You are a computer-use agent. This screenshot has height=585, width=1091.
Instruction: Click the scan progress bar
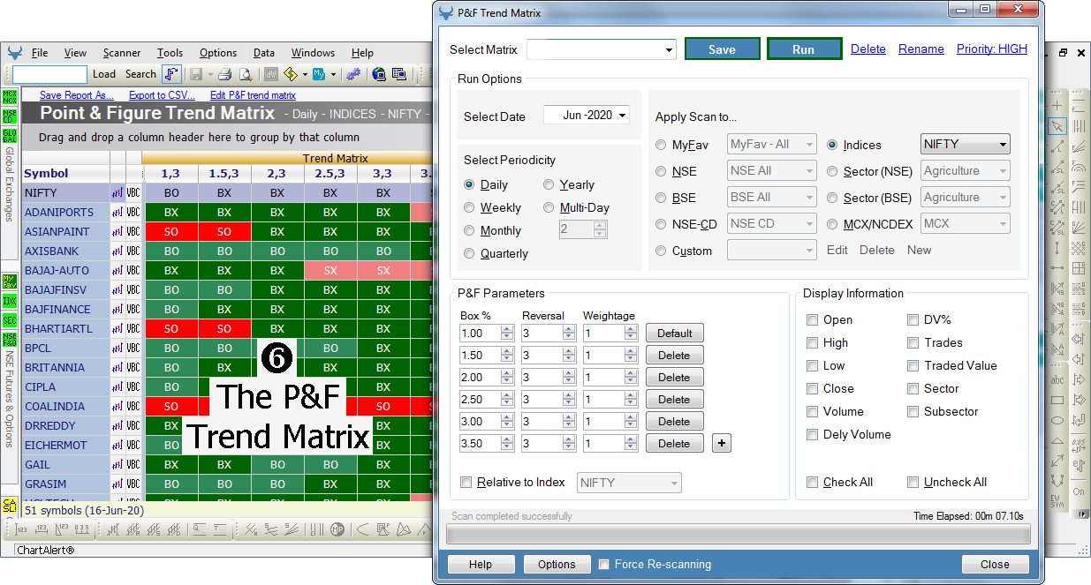[x=739, y=535]
